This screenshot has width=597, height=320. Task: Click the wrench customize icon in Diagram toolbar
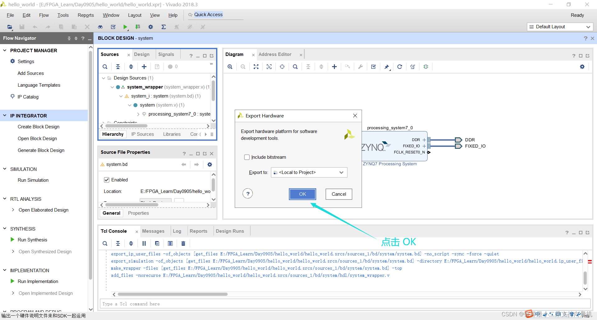click(x=360, y=66)
